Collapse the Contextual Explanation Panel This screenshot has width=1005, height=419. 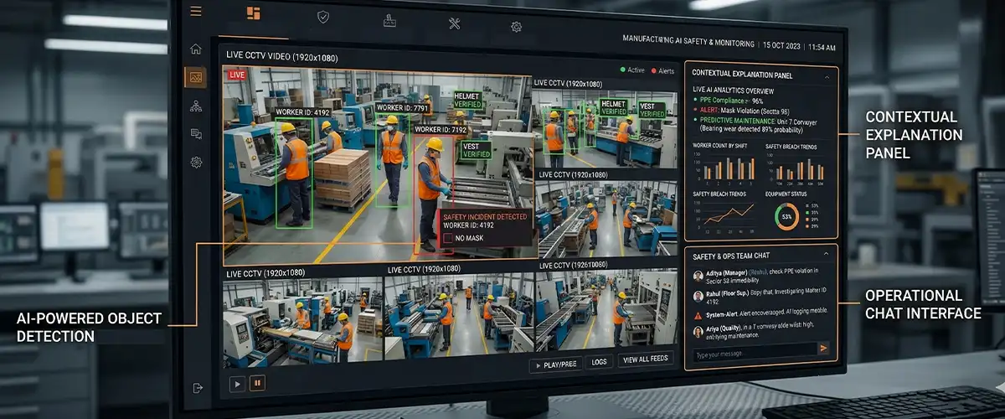pyautogui.click(x=827, y=76)
